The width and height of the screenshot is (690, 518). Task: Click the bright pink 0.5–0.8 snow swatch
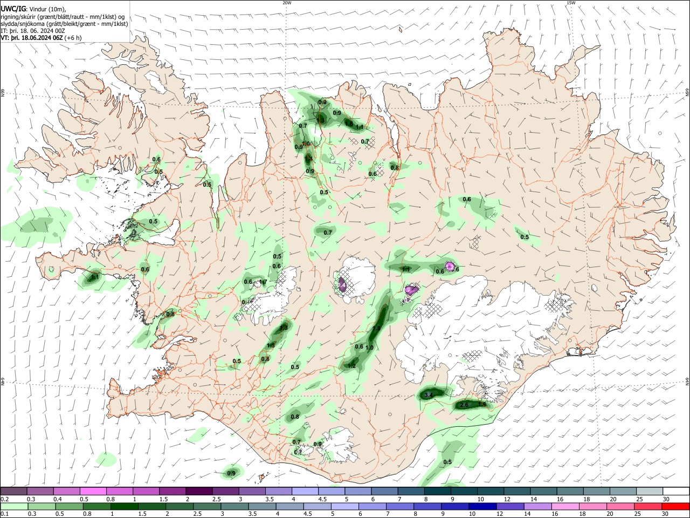tap(93, 491)
